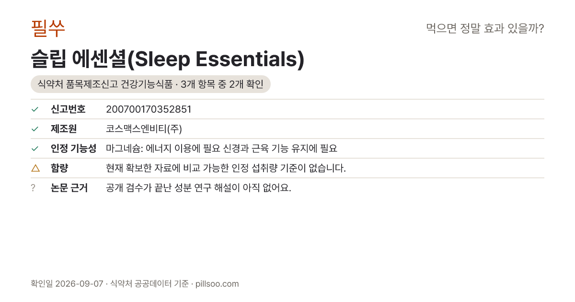Click the 신고번호 row label
The image size is (575, 302).
tap(68, 109)
